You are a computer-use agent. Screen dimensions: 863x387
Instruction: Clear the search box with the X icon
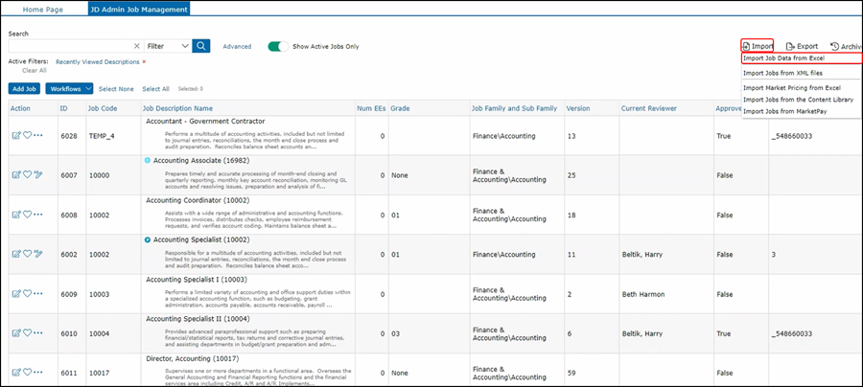pos(136,46)
